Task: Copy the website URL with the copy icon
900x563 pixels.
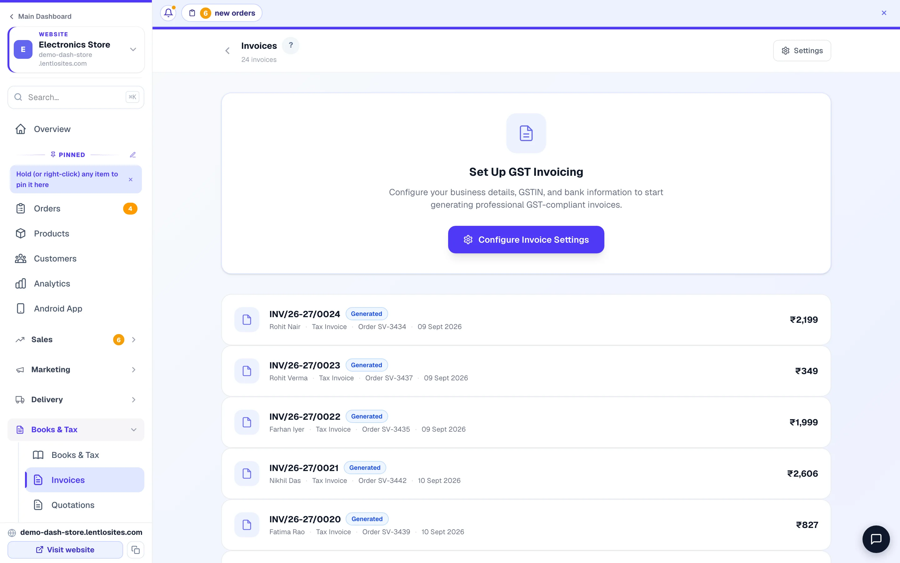Action: (136, 550)
